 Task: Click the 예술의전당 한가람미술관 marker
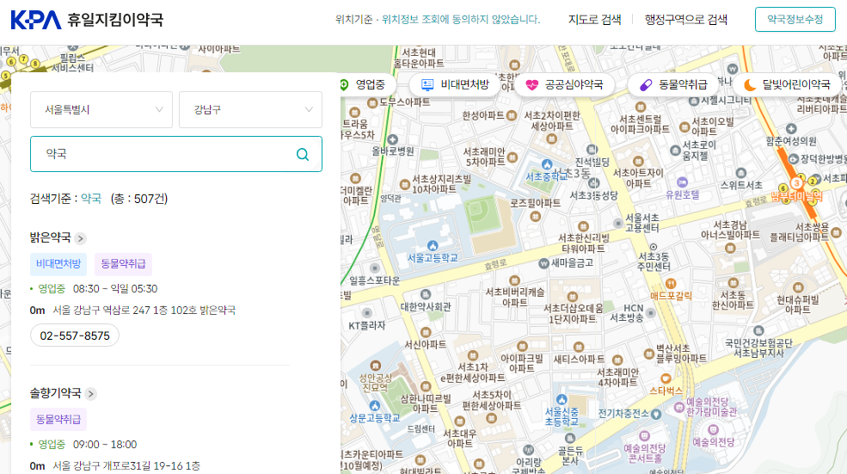tap(679, 407)
